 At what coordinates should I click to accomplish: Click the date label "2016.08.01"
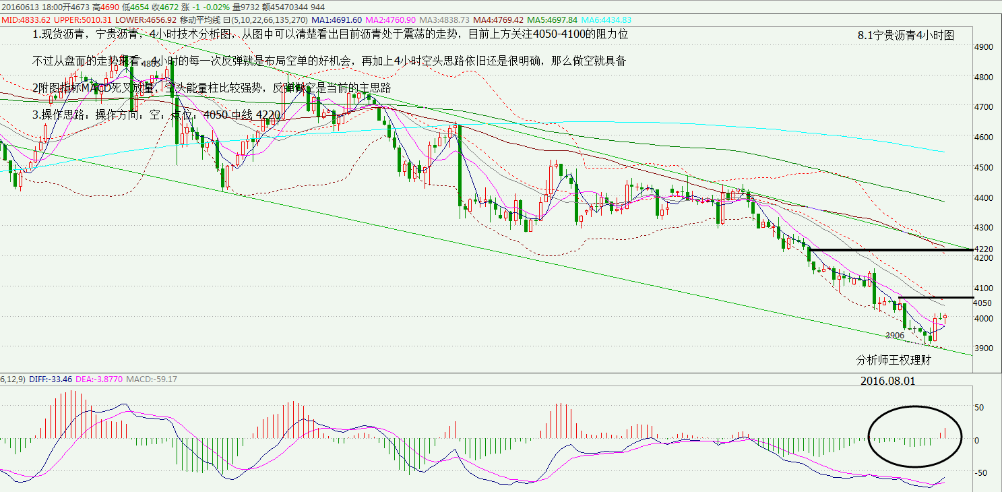pyautogui.click(x=888, y=381)
